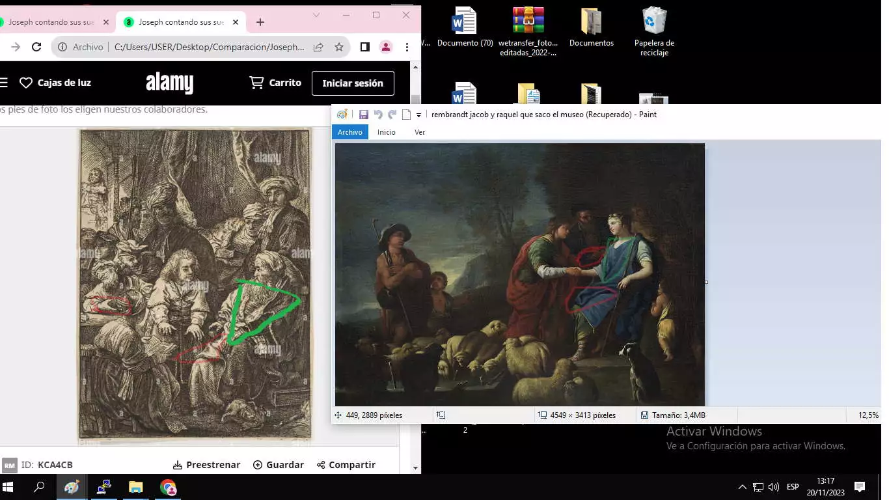Open the network tray icon
The width and height of the screenshot is (889, 500).
click(758, 487)
